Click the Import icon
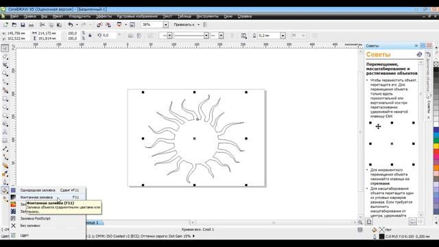 99,25
